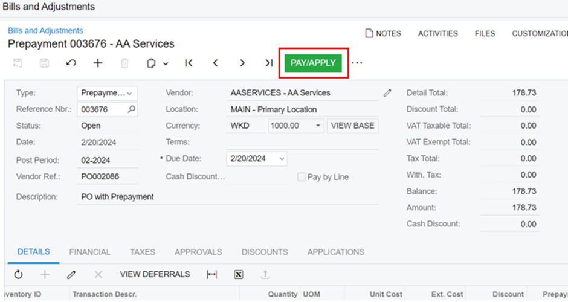Click the Export to Excel grid icon
The width and height of the screenshot is (568, 302).
pos(238,275)
